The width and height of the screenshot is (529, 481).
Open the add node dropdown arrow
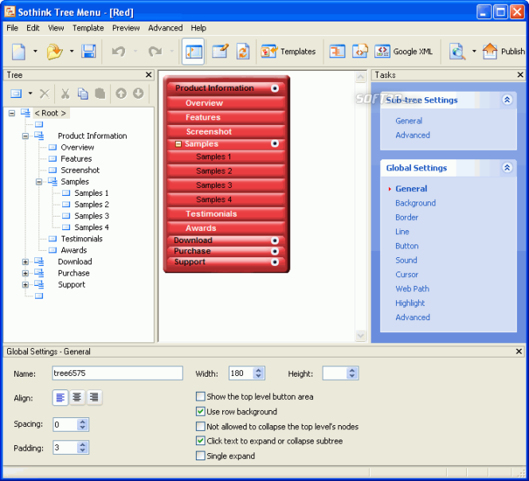[30, 93]
